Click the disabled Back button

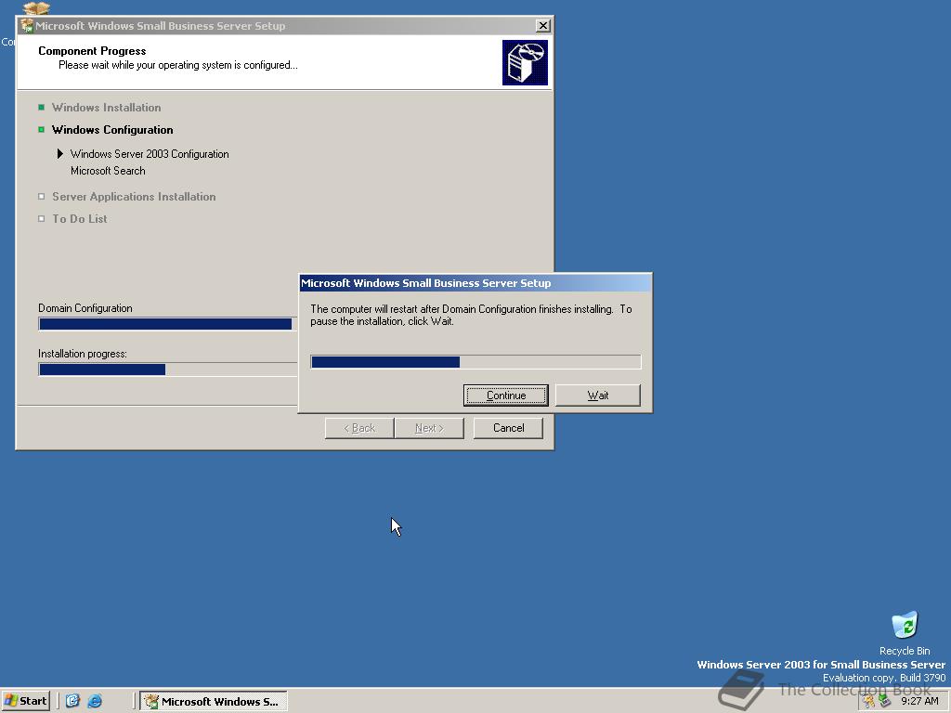coord(359,428)
